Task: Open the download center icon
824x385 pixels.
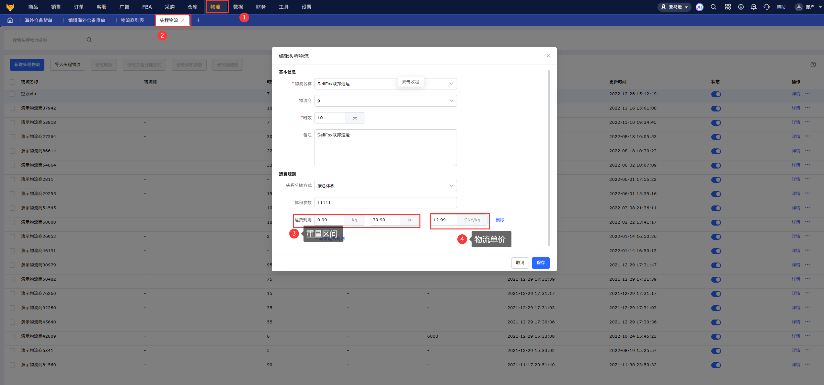Action: pyautogui.click(x=741, y=7)
